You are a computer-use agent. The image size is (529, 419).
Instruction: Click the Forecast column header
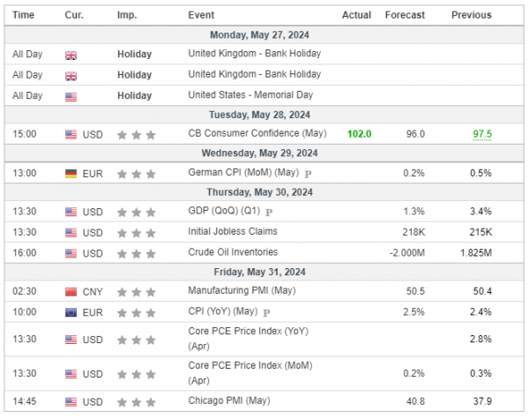tap(405, 15)
